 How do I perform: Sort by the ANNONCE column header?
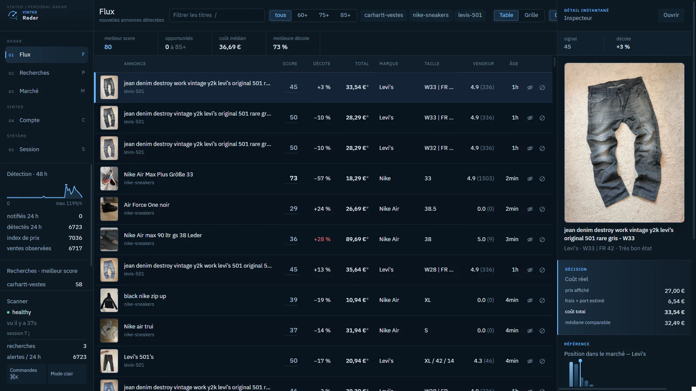(x=135, y=64)
